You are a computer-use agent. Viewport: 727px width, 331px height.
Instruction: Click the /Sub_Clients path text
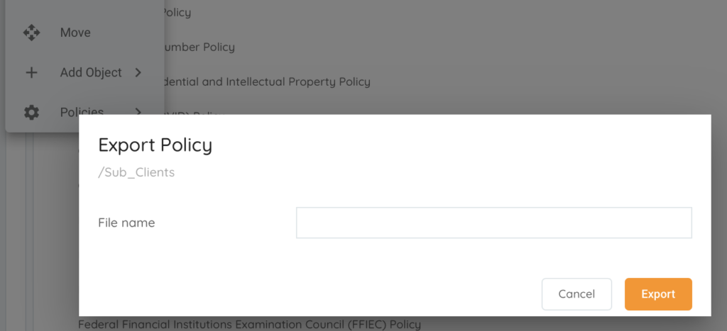click(x=136, y=173)
